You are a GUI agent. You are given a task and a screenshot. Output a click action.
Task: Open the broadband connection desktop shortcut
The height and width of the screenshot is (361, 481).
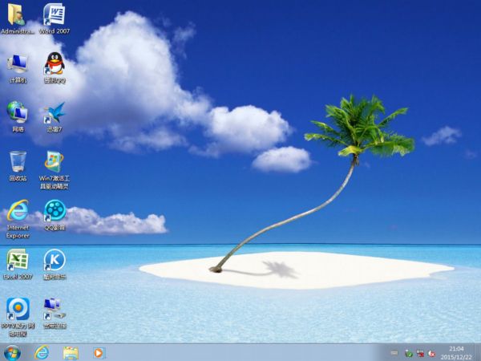pos(54,309)
